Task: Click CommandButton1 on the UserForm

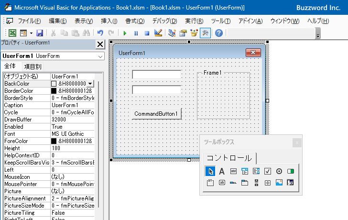Action: pos(157,114)
